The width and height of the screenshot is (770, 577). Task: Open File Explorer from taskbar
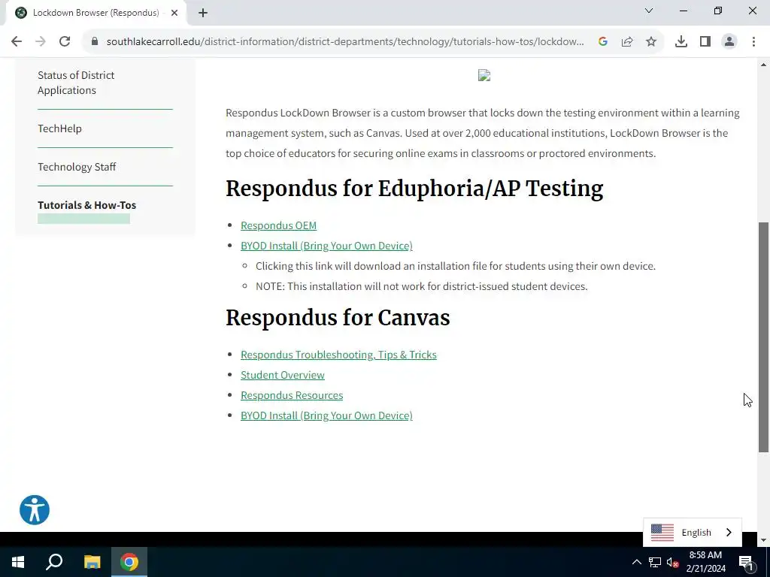click(92, 562)
